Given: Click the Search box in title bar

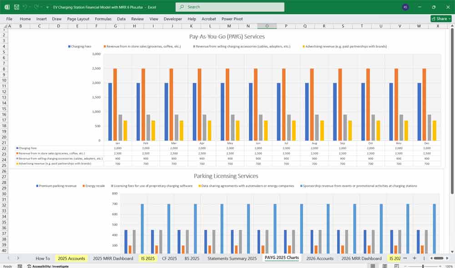Looking at the screenshot, I should (230, 7).
